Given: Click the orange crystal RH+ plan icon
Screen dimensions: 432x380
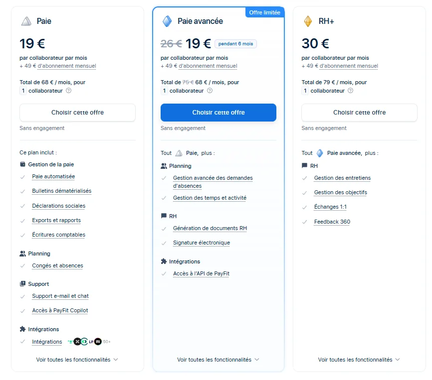Looking at the screenshot, I should [x=308, y=21].
